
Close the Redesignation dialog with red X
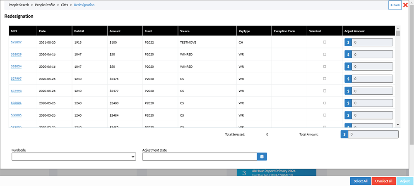tap(406, 5)
